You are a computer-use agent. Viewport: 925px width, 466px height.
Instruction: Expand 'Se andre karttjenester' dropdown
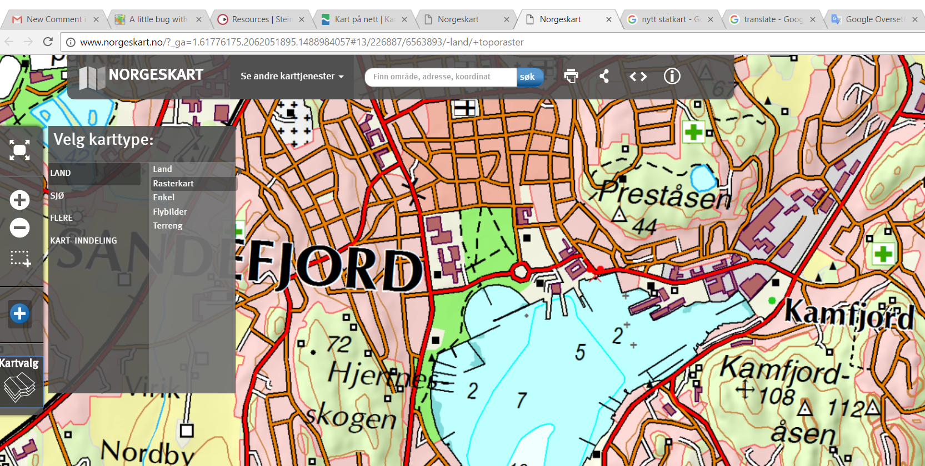(x=292, y=76)
